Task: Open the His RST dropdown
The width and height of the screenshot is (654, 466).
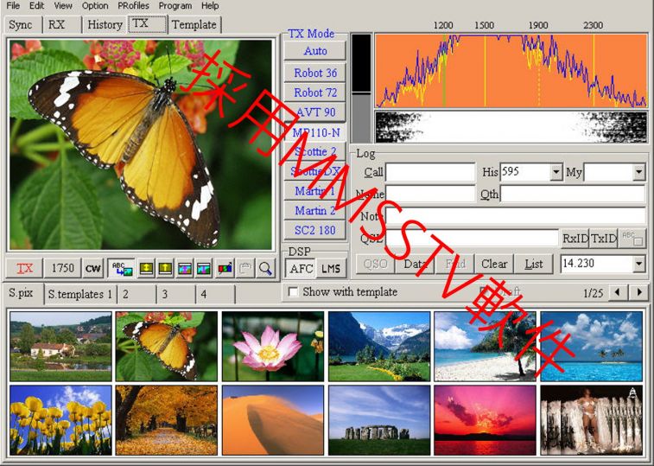Action: point(556,173)
